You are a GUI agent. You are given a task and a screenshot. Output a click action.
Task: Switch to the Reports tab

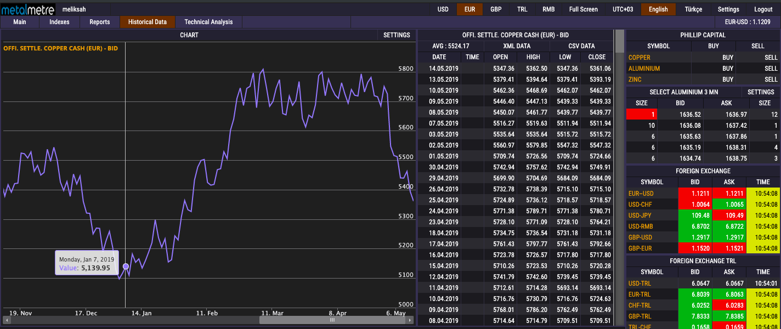click(x=99, y=22)
